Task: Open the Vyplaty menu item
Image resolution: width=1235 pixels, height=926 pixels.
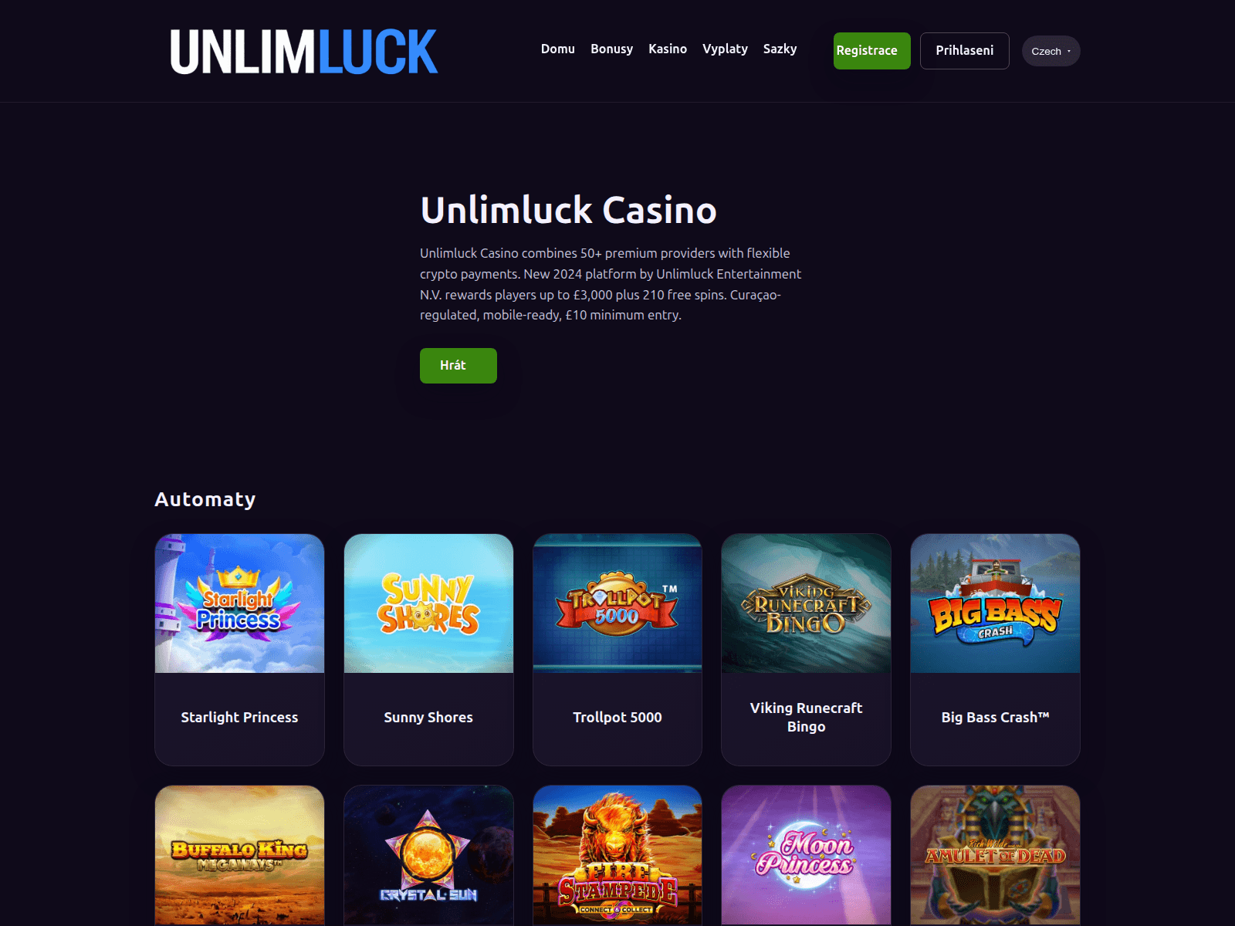Action: 725,49
